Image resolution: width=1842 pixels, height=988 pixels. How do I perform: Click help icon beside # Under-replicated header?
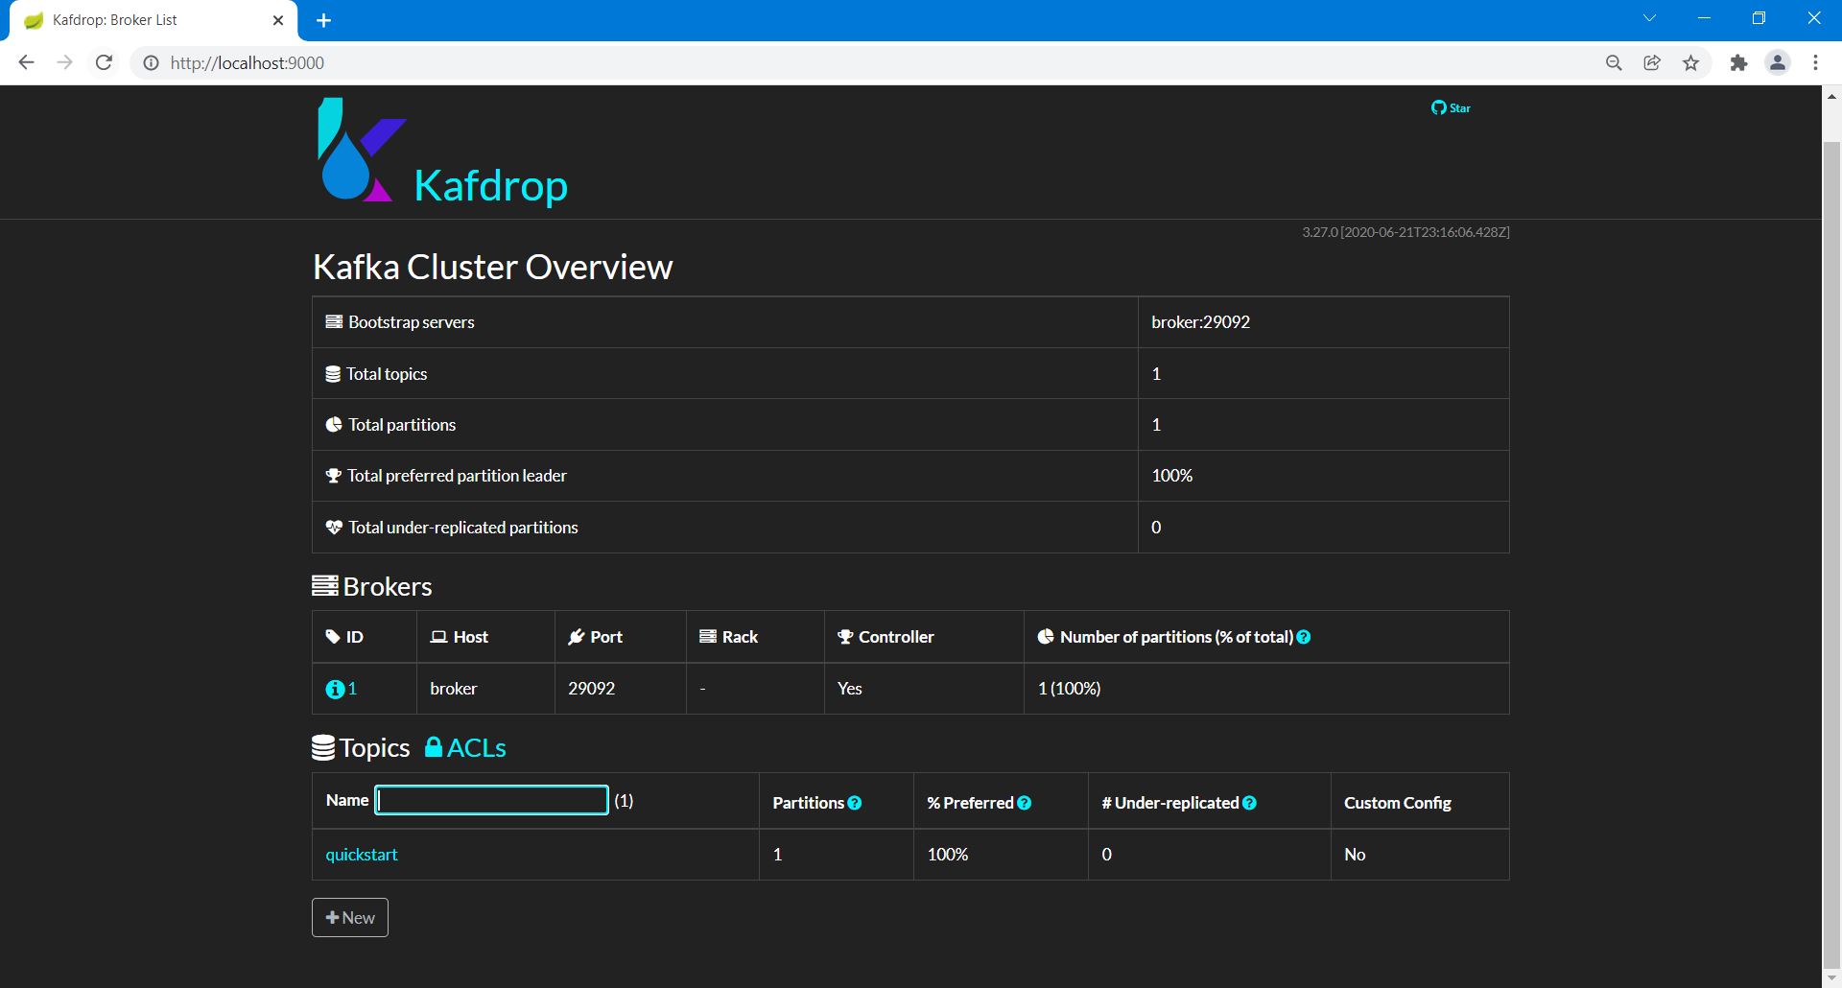1249,803
